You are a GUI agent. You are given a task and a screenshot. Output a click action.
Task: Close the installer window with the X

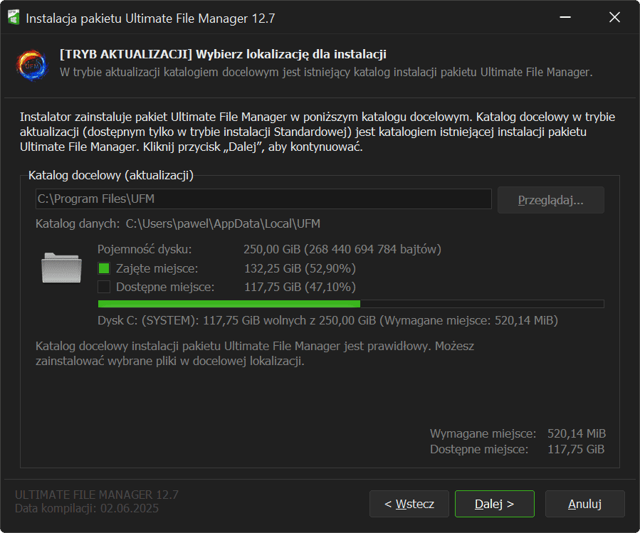coord(614,18)
